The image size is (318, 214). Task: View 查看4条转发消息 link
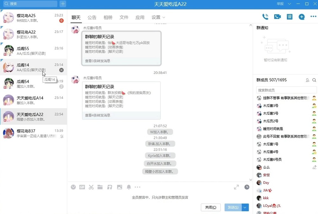pyautogui.click(x=98, y=115)
